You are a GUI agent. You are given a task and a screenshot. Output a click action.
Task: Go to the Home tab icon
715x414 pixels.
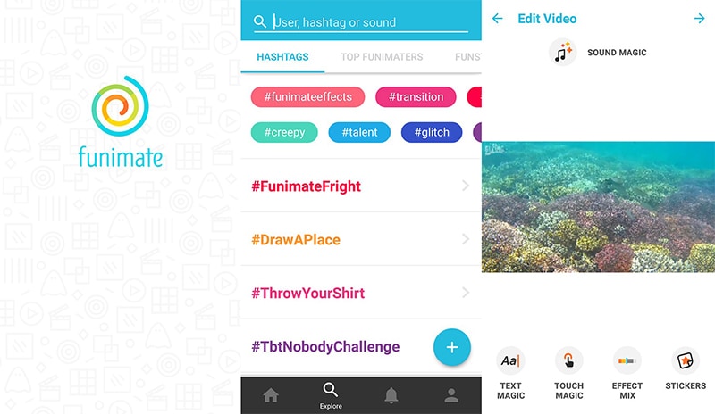pyautogui.click(x=271, y=395)
